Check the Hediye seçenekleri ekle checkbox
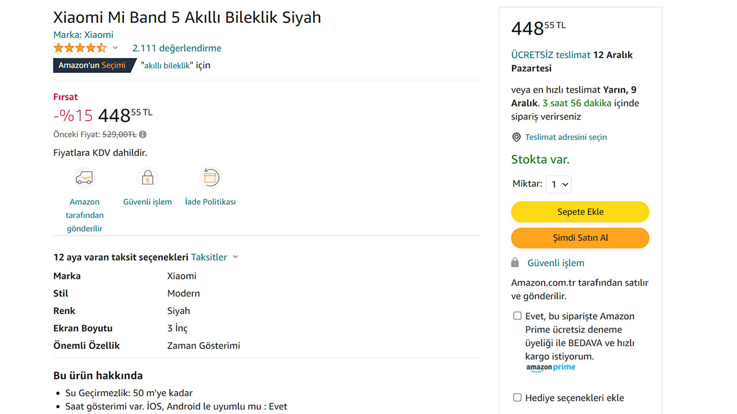Image resolution: width=737 pixels, height=414 pixels. point(517,397)
